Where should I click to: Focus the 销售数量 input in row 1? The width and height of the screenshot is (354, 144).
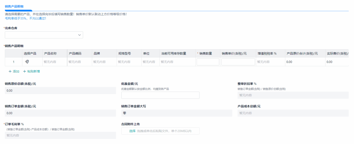coord(208,62)
